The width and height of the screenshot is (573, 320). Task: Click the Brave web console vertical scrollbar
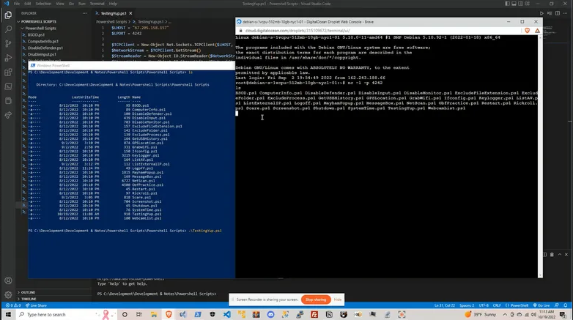click(x=540, y=157)
